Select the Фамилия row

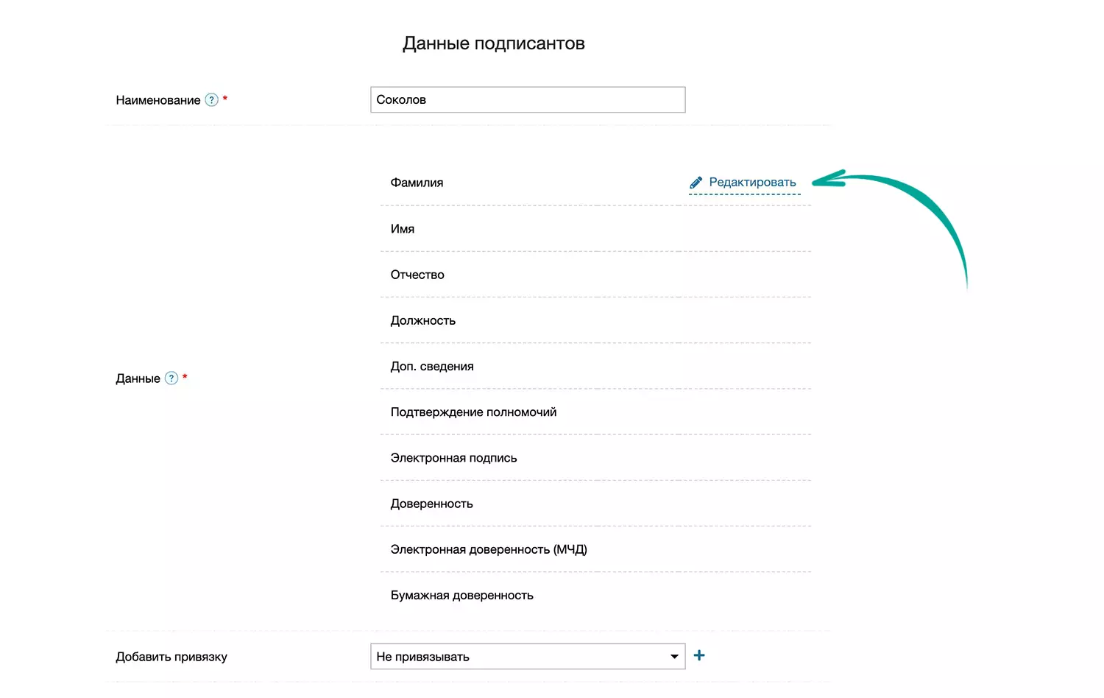tap(417, 183)
